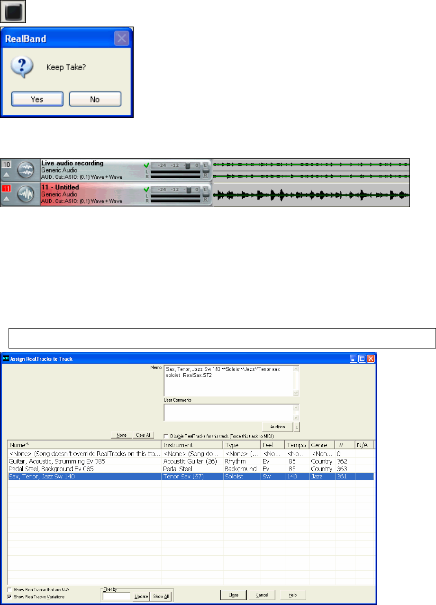This screenshot has height=605, width=436.
Task: Select the Live audio recording track name
Action: click(72, 163)
